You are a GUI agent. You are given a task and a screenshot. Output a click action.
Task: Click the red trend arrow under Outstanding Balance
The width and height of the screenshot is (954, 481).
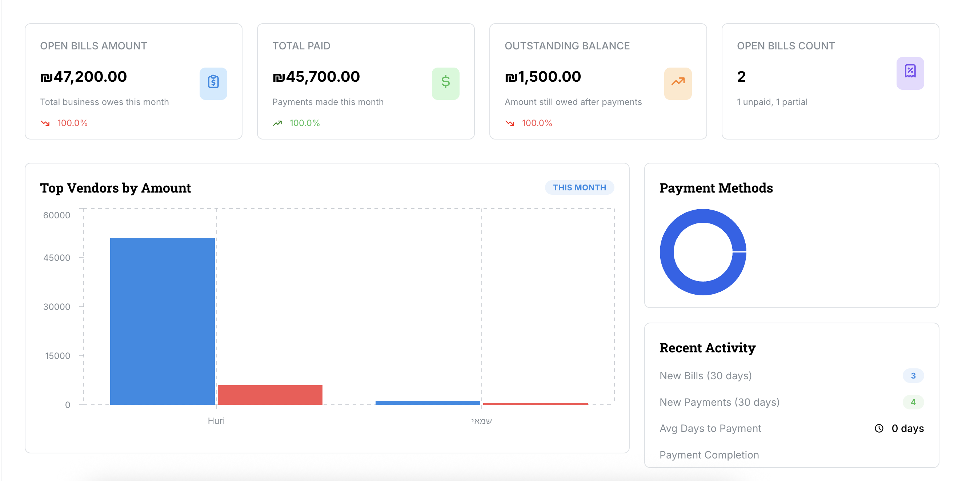pyautogui.click(x=510, y=123)
